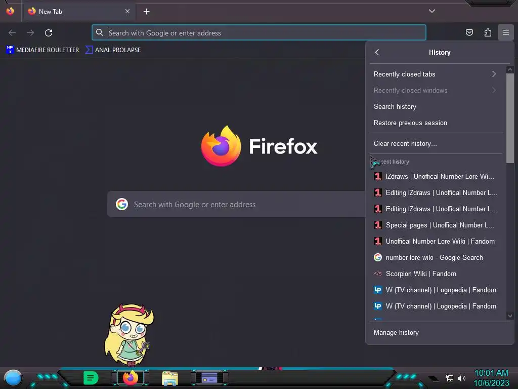
Task: Click the tray icon left of the network icon
Action: point(434,378)
